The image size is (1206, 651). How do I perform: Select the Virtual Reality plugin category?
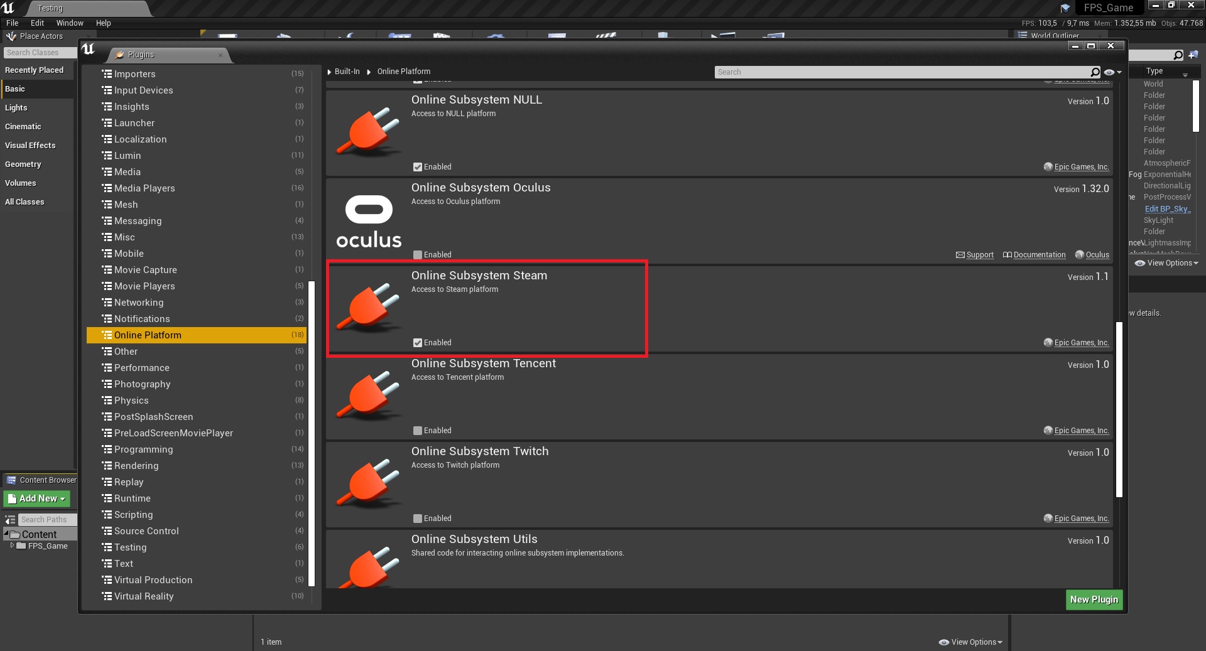coord(144,596)
